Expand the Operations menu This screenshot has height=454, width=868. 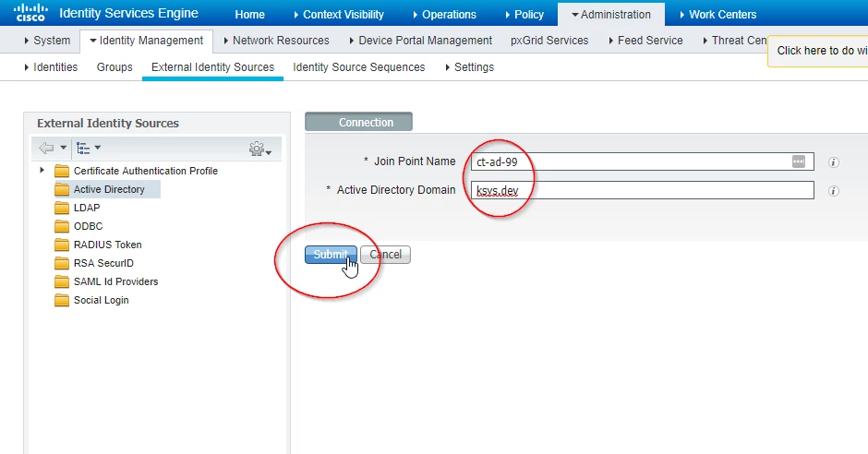click(x=444, y=15)
